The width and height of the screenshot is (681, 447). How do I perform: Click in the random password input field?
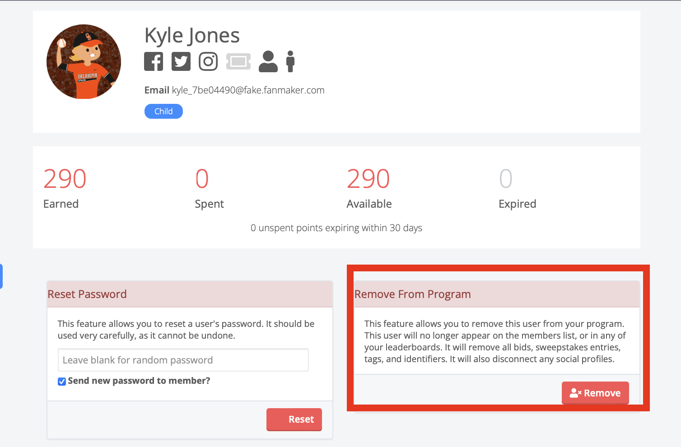[183, 360]
